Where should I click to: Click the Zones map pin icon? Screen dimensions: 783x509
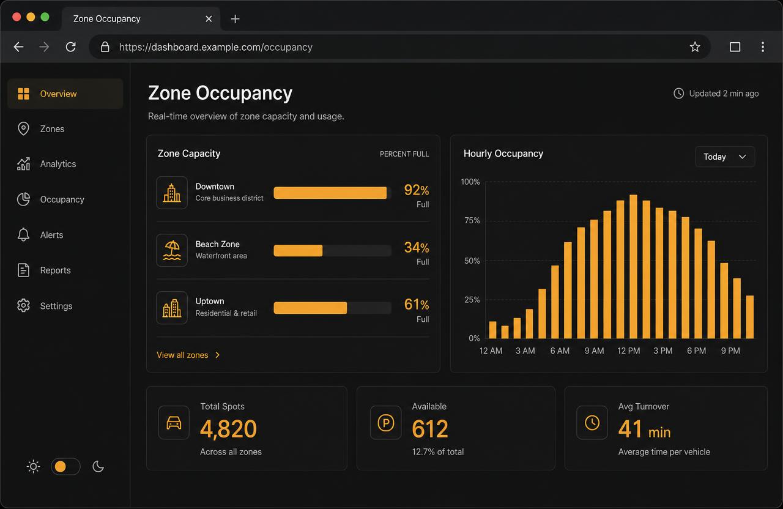click(23, 128)
